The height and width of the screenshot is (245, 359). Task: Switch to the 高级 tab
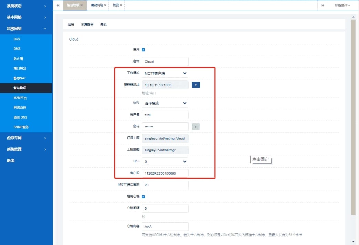coord(103,24)
